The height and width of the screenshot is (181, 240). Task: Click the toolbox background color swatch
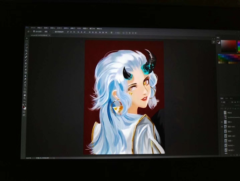click(25, 108)
